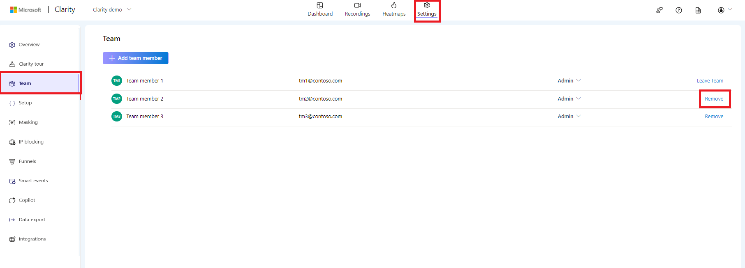Switch to the Heatmaps tab
The width and height of the screenshot is (745, 268).
click(394, 10)
